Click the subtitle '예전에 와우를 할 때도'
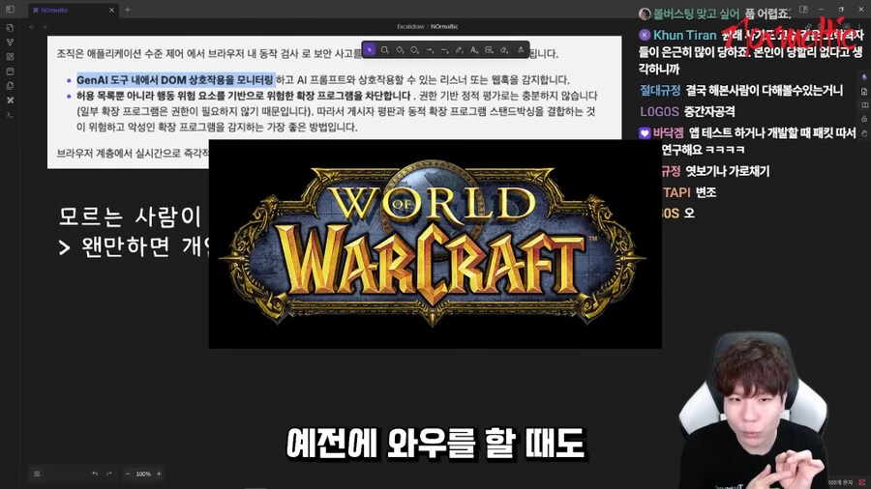871x489 pixels. tap(436, 444)
